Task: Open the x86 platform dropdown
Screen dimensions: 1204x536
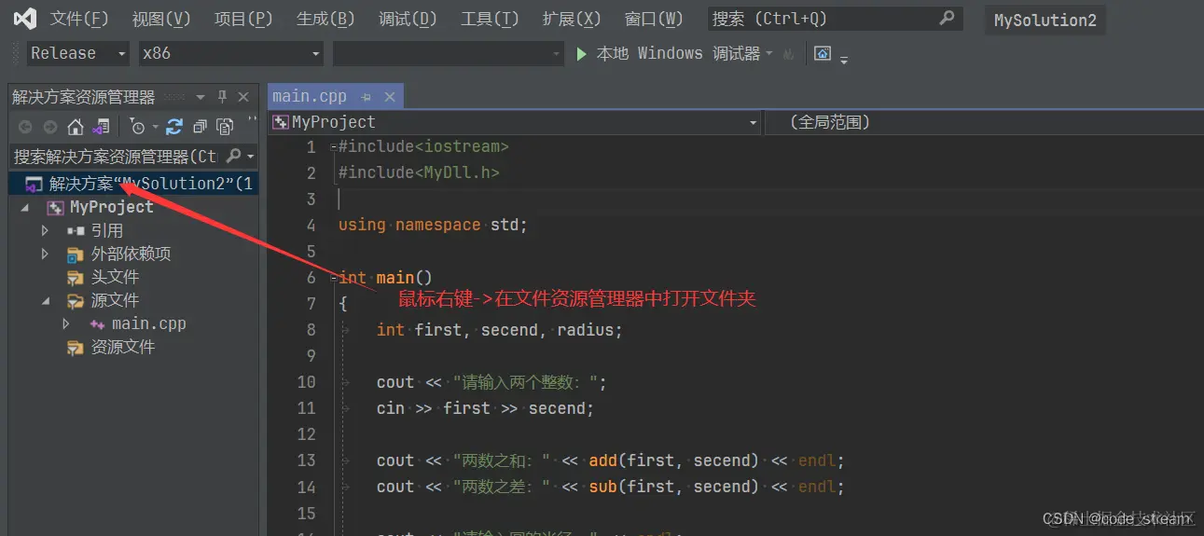Action: 230,54
